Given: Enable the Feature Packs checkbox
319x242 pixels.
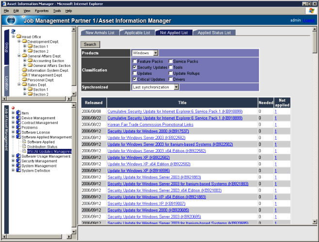Looking at the screenshot, I should pos(135,62).
